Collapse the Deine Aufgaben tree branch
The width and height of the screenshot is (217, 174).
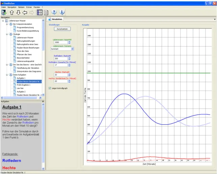[7, 75]
